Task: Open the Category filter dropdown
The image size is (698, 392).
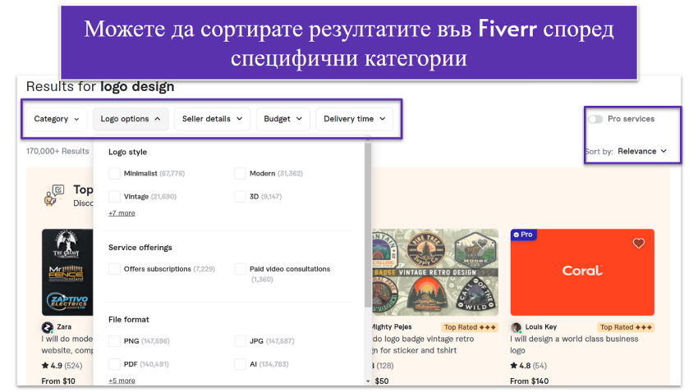Action: (57, 119)
